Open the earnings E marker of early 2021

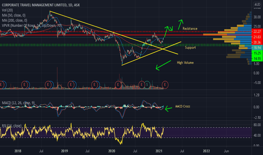165,85
